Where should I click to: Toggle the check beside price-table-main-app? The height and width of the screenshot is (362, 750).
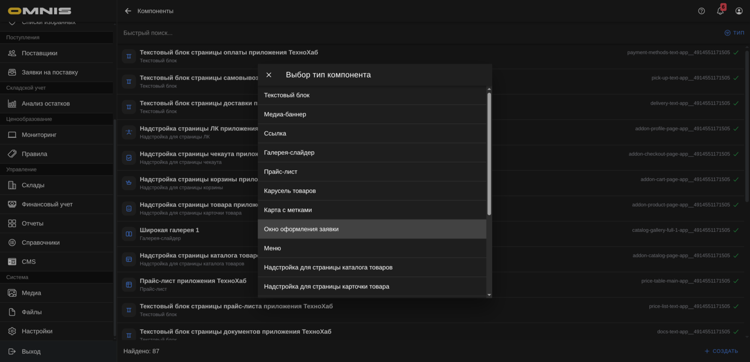[735, 280]
